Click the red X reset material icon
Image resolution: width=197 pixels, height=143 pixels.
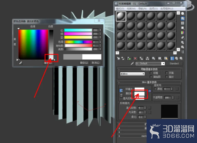[x=135, y=58]
